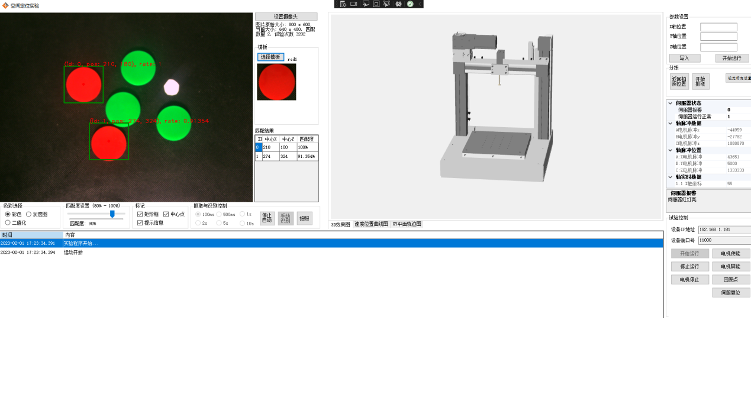Click the 选择模板 button
The width and height of the screenshot is (751, 414).
270,57
